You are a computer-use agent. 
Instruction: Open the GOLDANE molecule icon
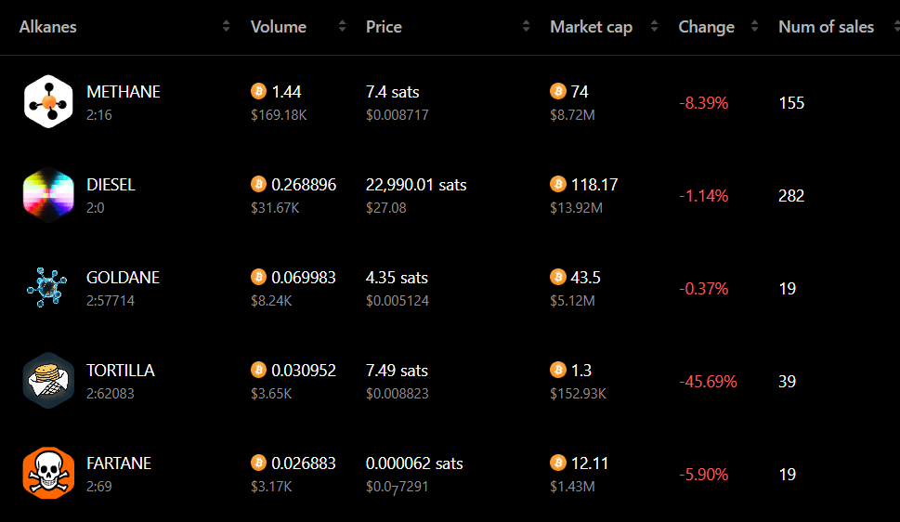pos(47,287)
